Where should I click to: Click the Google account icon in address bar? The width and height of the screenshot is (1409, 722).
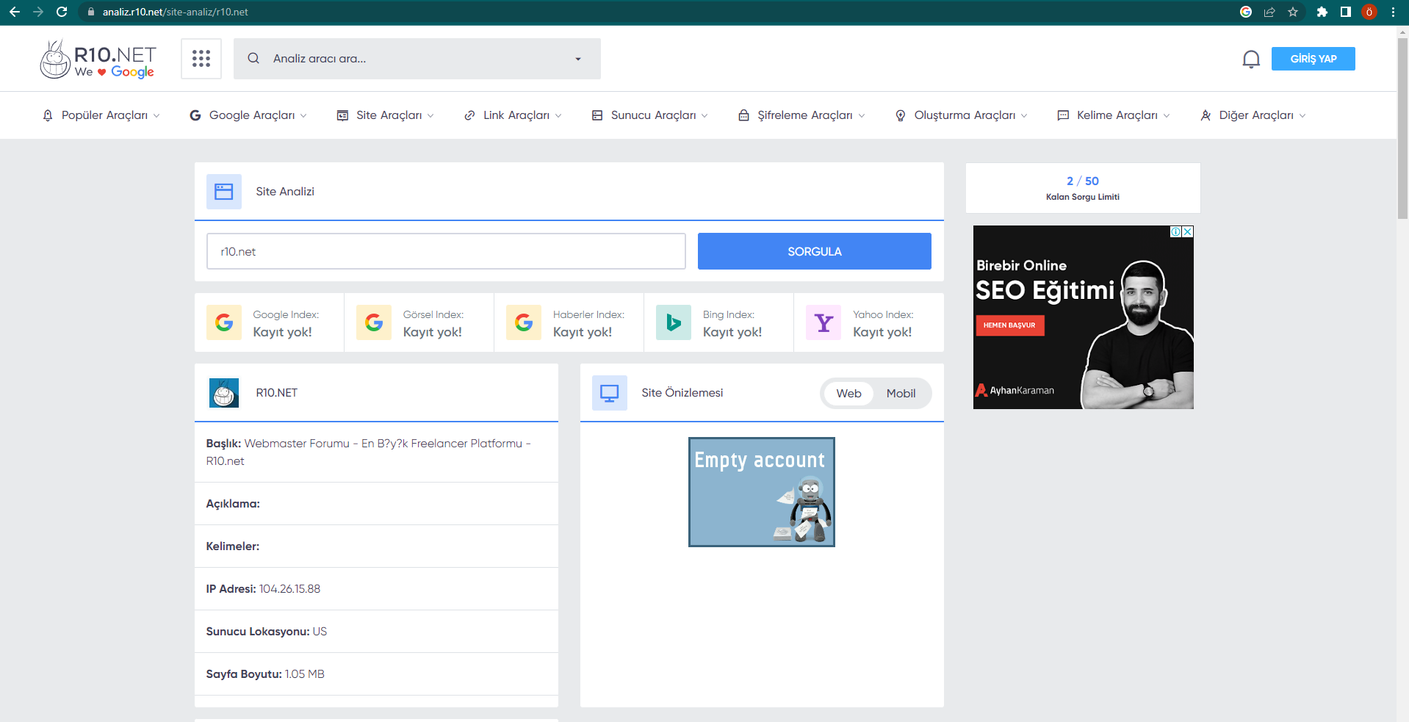[x=1246, y=12]
